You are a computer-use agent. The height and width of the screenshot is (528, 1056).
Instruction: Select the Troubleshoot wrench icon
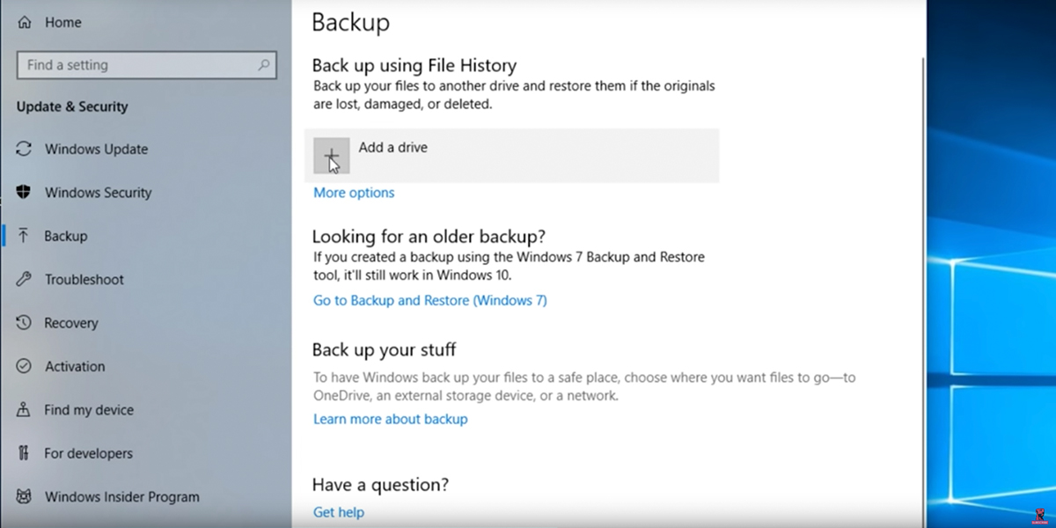[x=22, y=279]
